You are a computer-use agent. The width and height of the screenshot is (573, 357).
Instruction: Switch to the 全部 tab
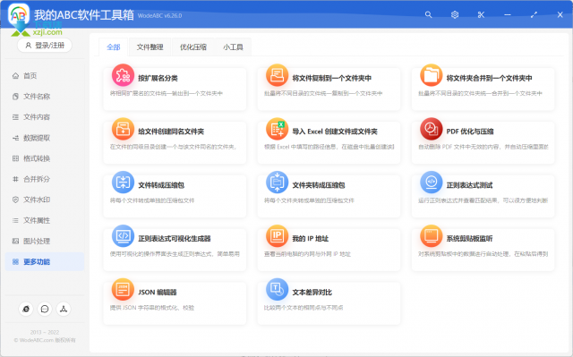pos(114,47)
